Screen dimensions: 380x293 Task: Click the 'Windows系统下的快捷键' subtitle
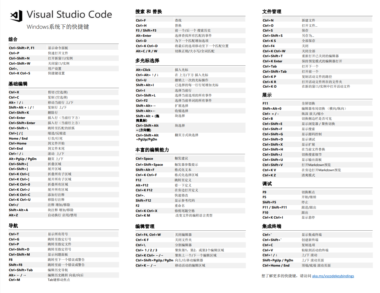[58, 27]
